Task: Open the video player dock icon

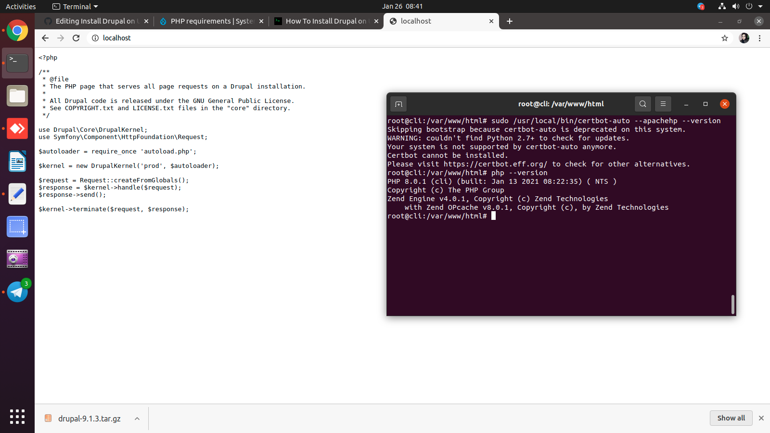Action: click(x=17, y=259)
